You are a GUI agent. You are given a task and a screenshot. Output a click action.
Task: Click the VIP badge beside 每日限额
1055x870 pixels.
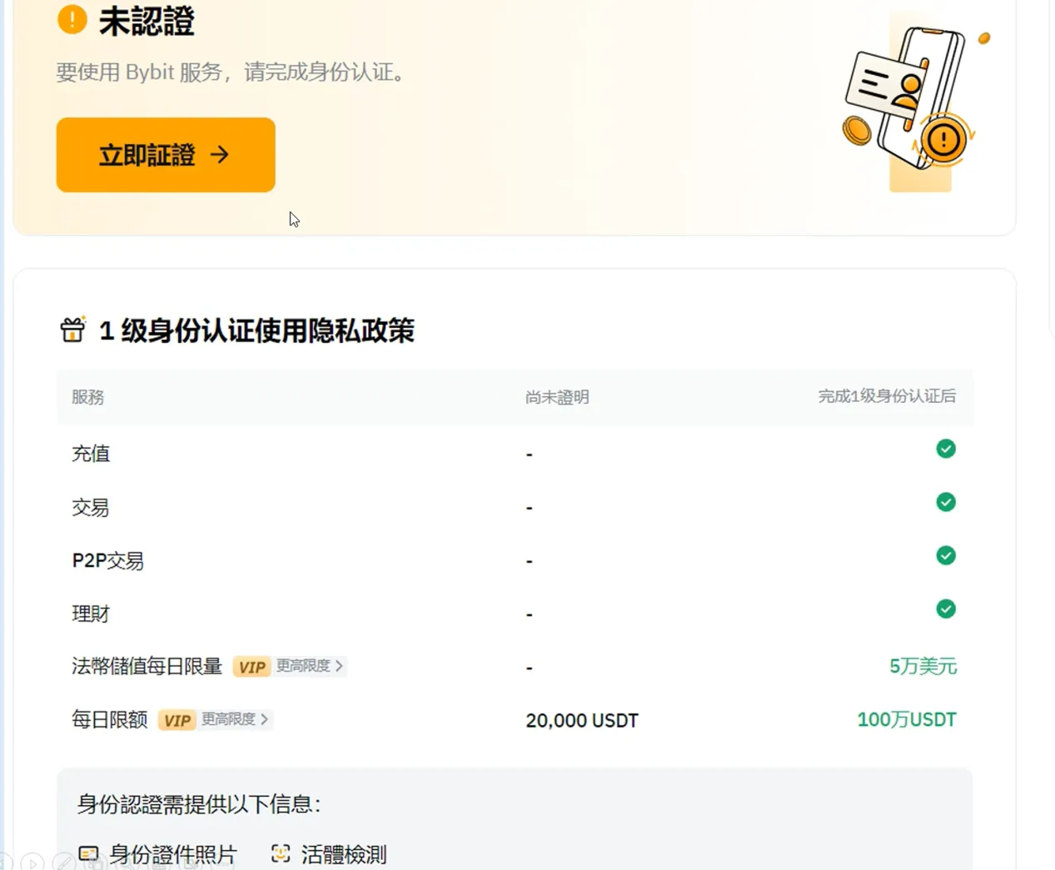point(177,720)
